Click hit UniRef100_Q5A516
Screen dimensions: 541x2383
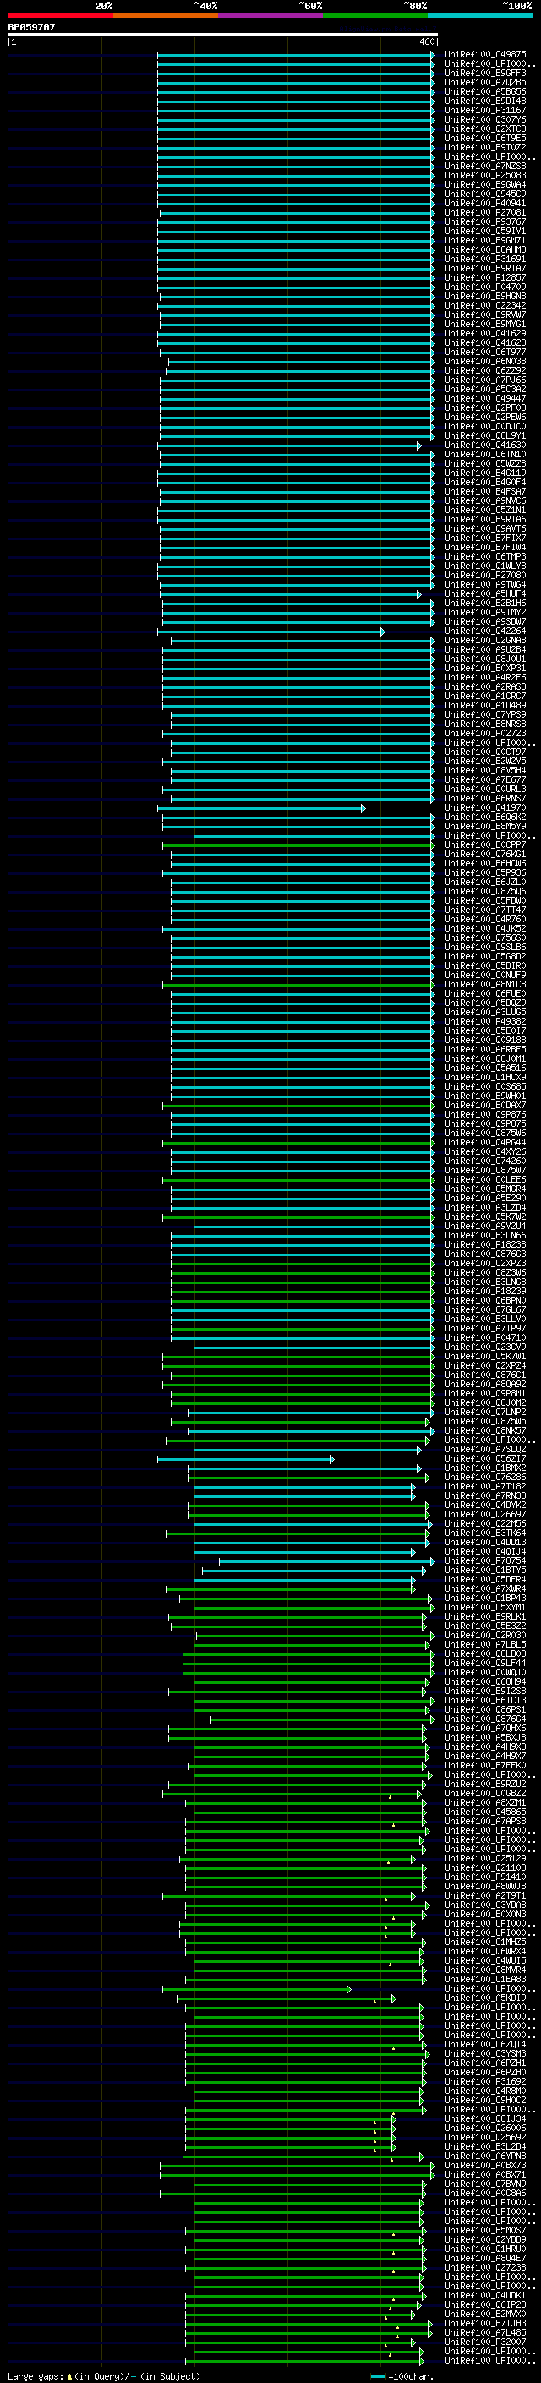coord(485,1069)
